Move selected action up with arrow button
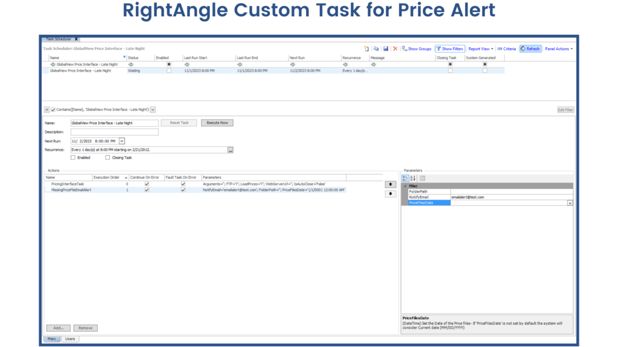 390,184
